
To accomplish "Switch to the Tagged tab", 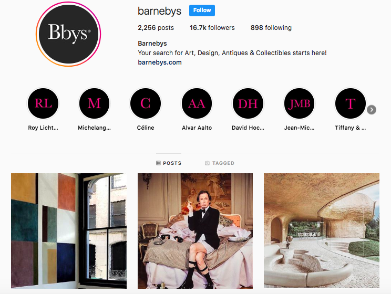I will (x=220, y=163).
